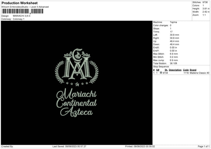Select the Code column header
The width and height of the screenshot is (211, 149).
(x=186, y=70)
